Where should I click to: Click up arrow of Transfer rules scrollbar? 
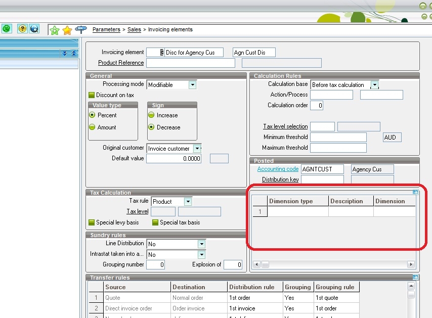(x=411, y=286)
